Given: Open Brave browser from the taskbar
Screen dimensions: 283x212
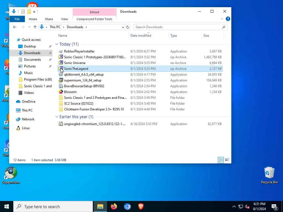Looking at the screenshot, I should point(141,206).
